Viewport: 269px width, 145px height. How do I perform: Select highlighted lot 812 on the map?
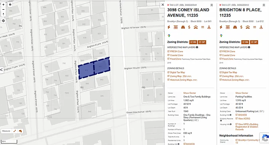tap(86, 70)
